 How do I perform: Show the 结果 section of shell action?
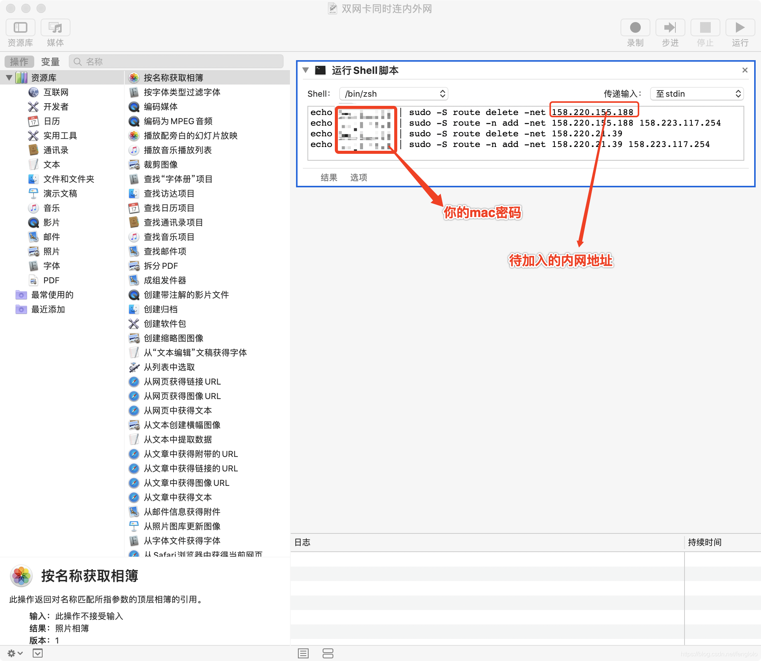coord(329,177)
